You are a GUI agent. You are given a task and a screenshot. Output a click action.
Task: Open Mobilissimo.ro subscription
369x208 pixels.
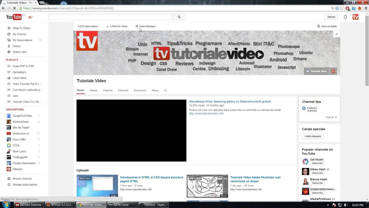point(21,133)
